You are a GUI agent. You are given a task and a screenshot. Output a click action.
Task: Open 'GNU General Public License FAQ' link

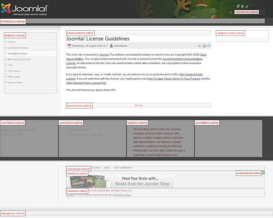(x=86, y=83)
